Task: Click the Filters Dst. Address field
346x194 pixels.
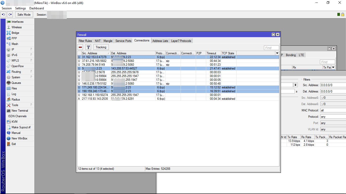Action: coord(333,91)
